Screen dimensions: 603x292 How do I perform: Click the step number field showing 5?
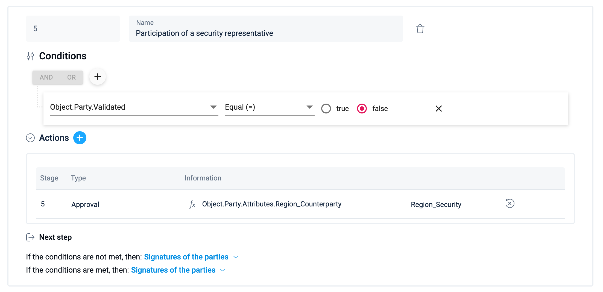[x=73, y=29]
